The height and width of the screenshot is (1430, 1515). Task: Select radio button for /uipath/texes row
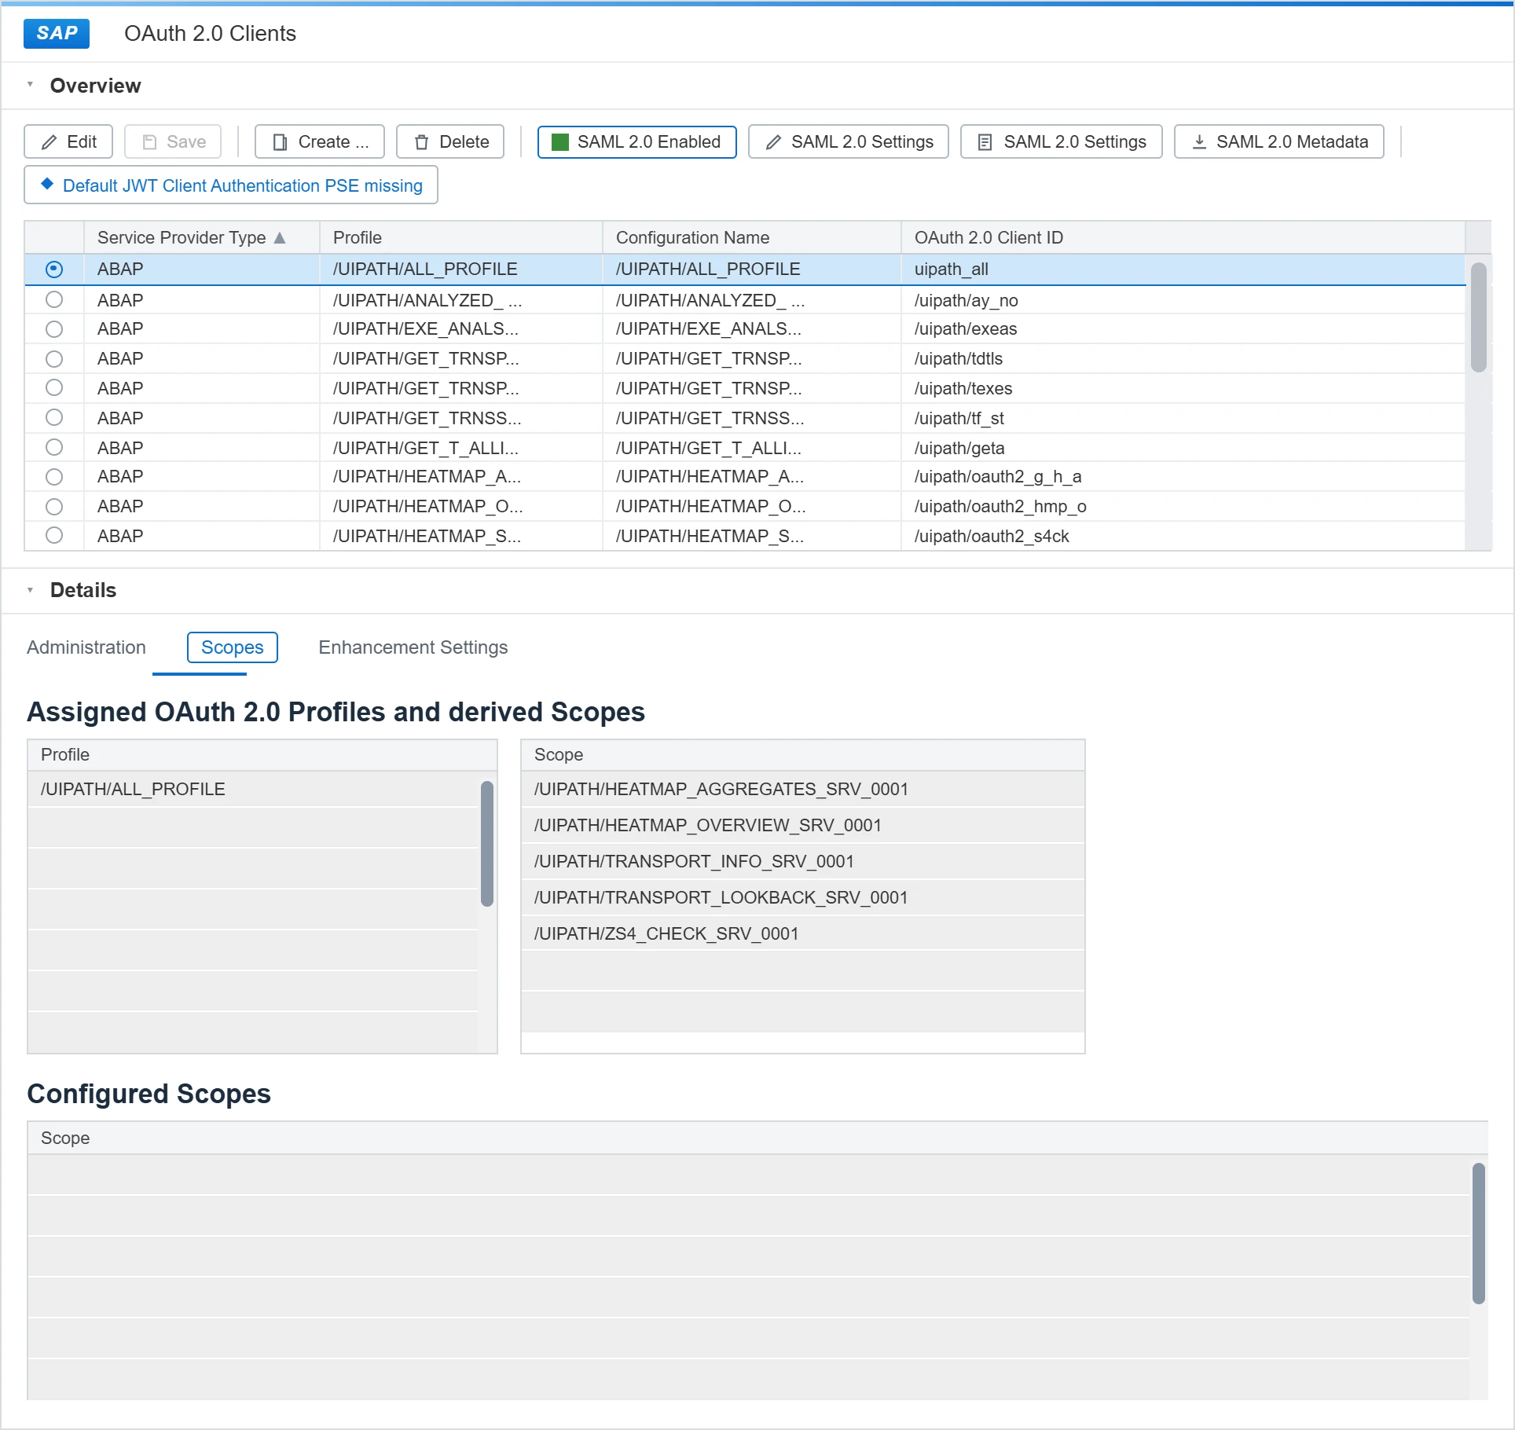click(54, 387)
